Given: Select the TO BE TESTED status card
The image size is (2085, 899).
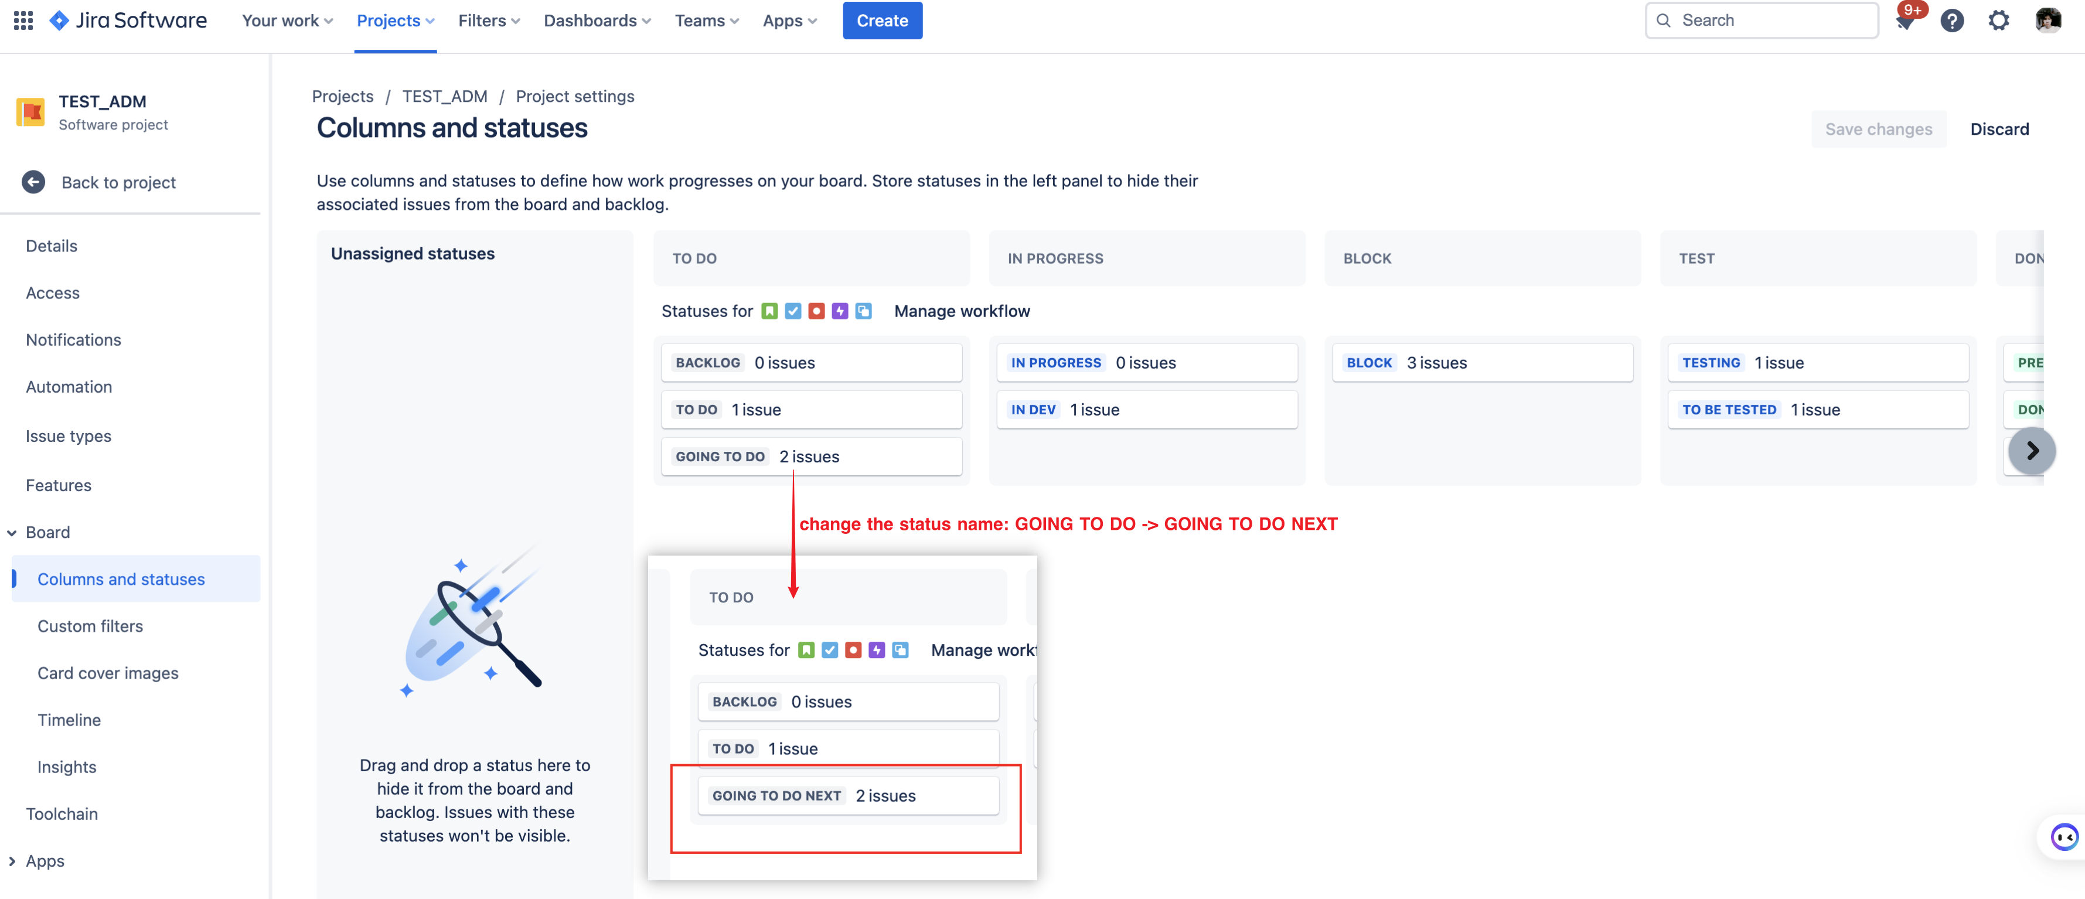Looking at the screenshot, I should click(1818, 410).
